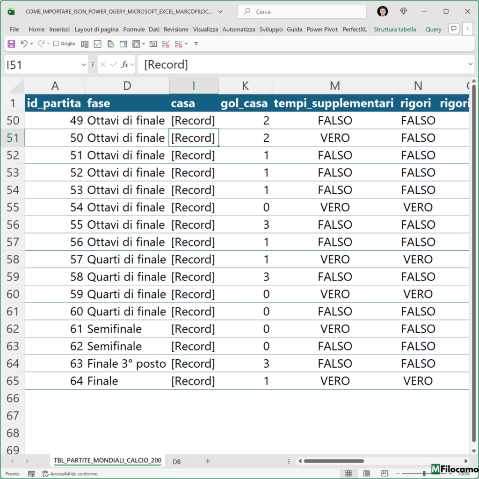This screenshot has width=479, height=479.
Task: Click the Insert Function fx icon
Action: coord(124,65)
